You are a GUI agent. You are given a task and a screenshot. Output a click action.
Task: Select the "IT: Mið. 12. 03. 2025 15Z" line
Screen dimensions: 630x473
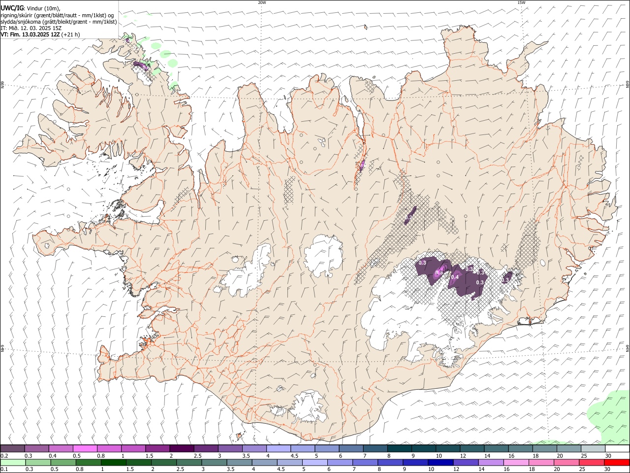point(31,28)
